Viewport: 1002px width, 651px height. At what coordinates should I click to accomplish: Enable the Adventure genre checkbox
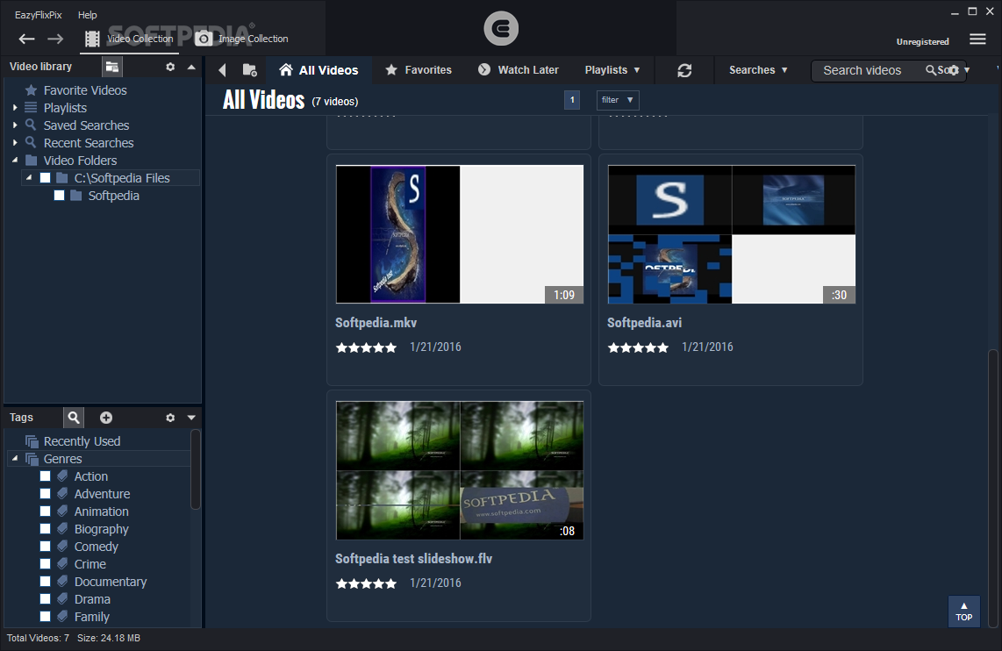[x=46, y=494]
